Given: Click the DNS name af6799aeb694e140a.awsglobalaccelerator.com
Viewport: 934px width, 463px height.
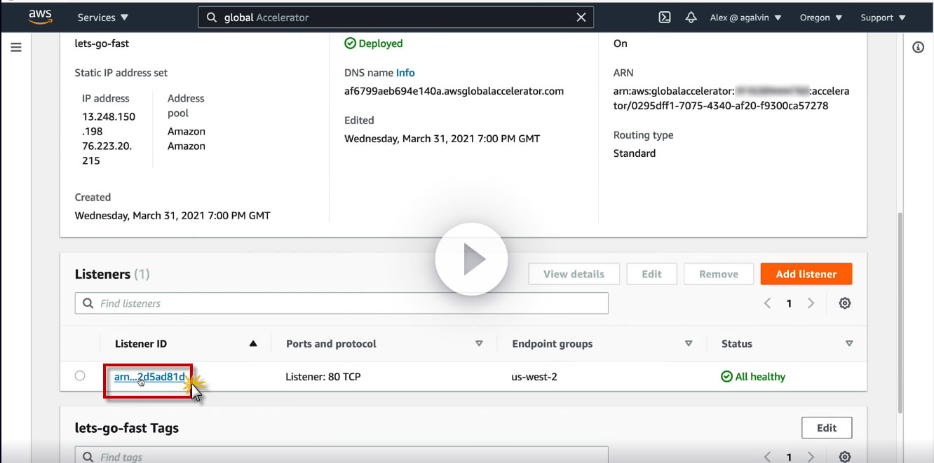Looking at the screenshot, I should point(454,91).
